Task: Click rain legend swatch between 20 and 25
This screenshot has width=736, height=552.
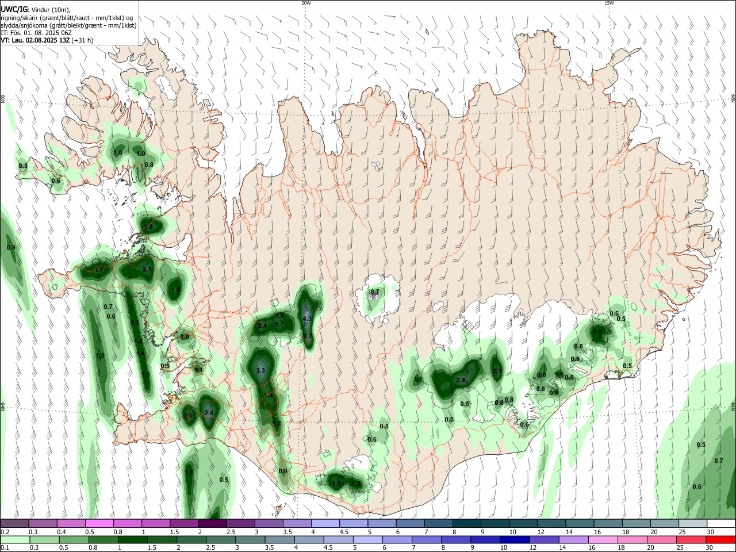Action: pos(661,540)
